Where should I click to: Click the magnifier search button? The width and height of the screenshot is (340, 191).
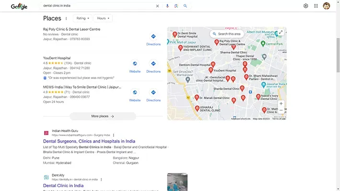coord(185,6)
